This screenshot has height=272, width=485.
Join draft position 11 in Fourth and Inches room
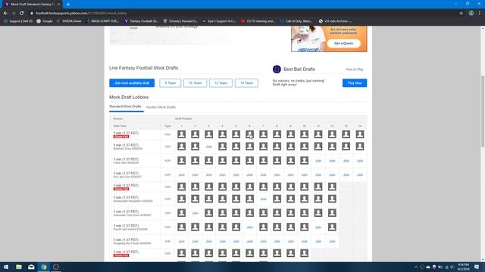(318, 227)
